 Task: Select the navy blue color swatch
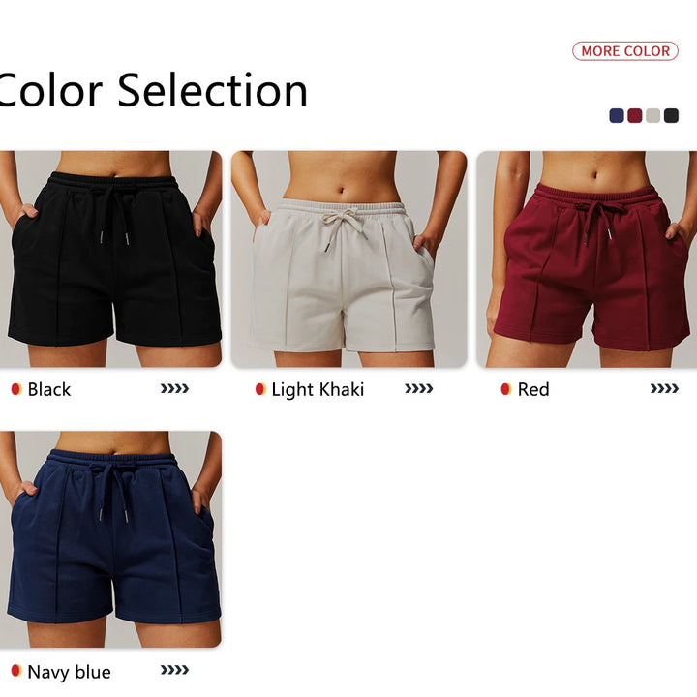(617, 115)
